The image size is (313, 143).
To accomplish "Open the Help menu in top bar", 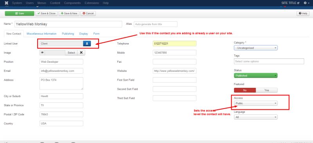I will [x=106, y=3].
